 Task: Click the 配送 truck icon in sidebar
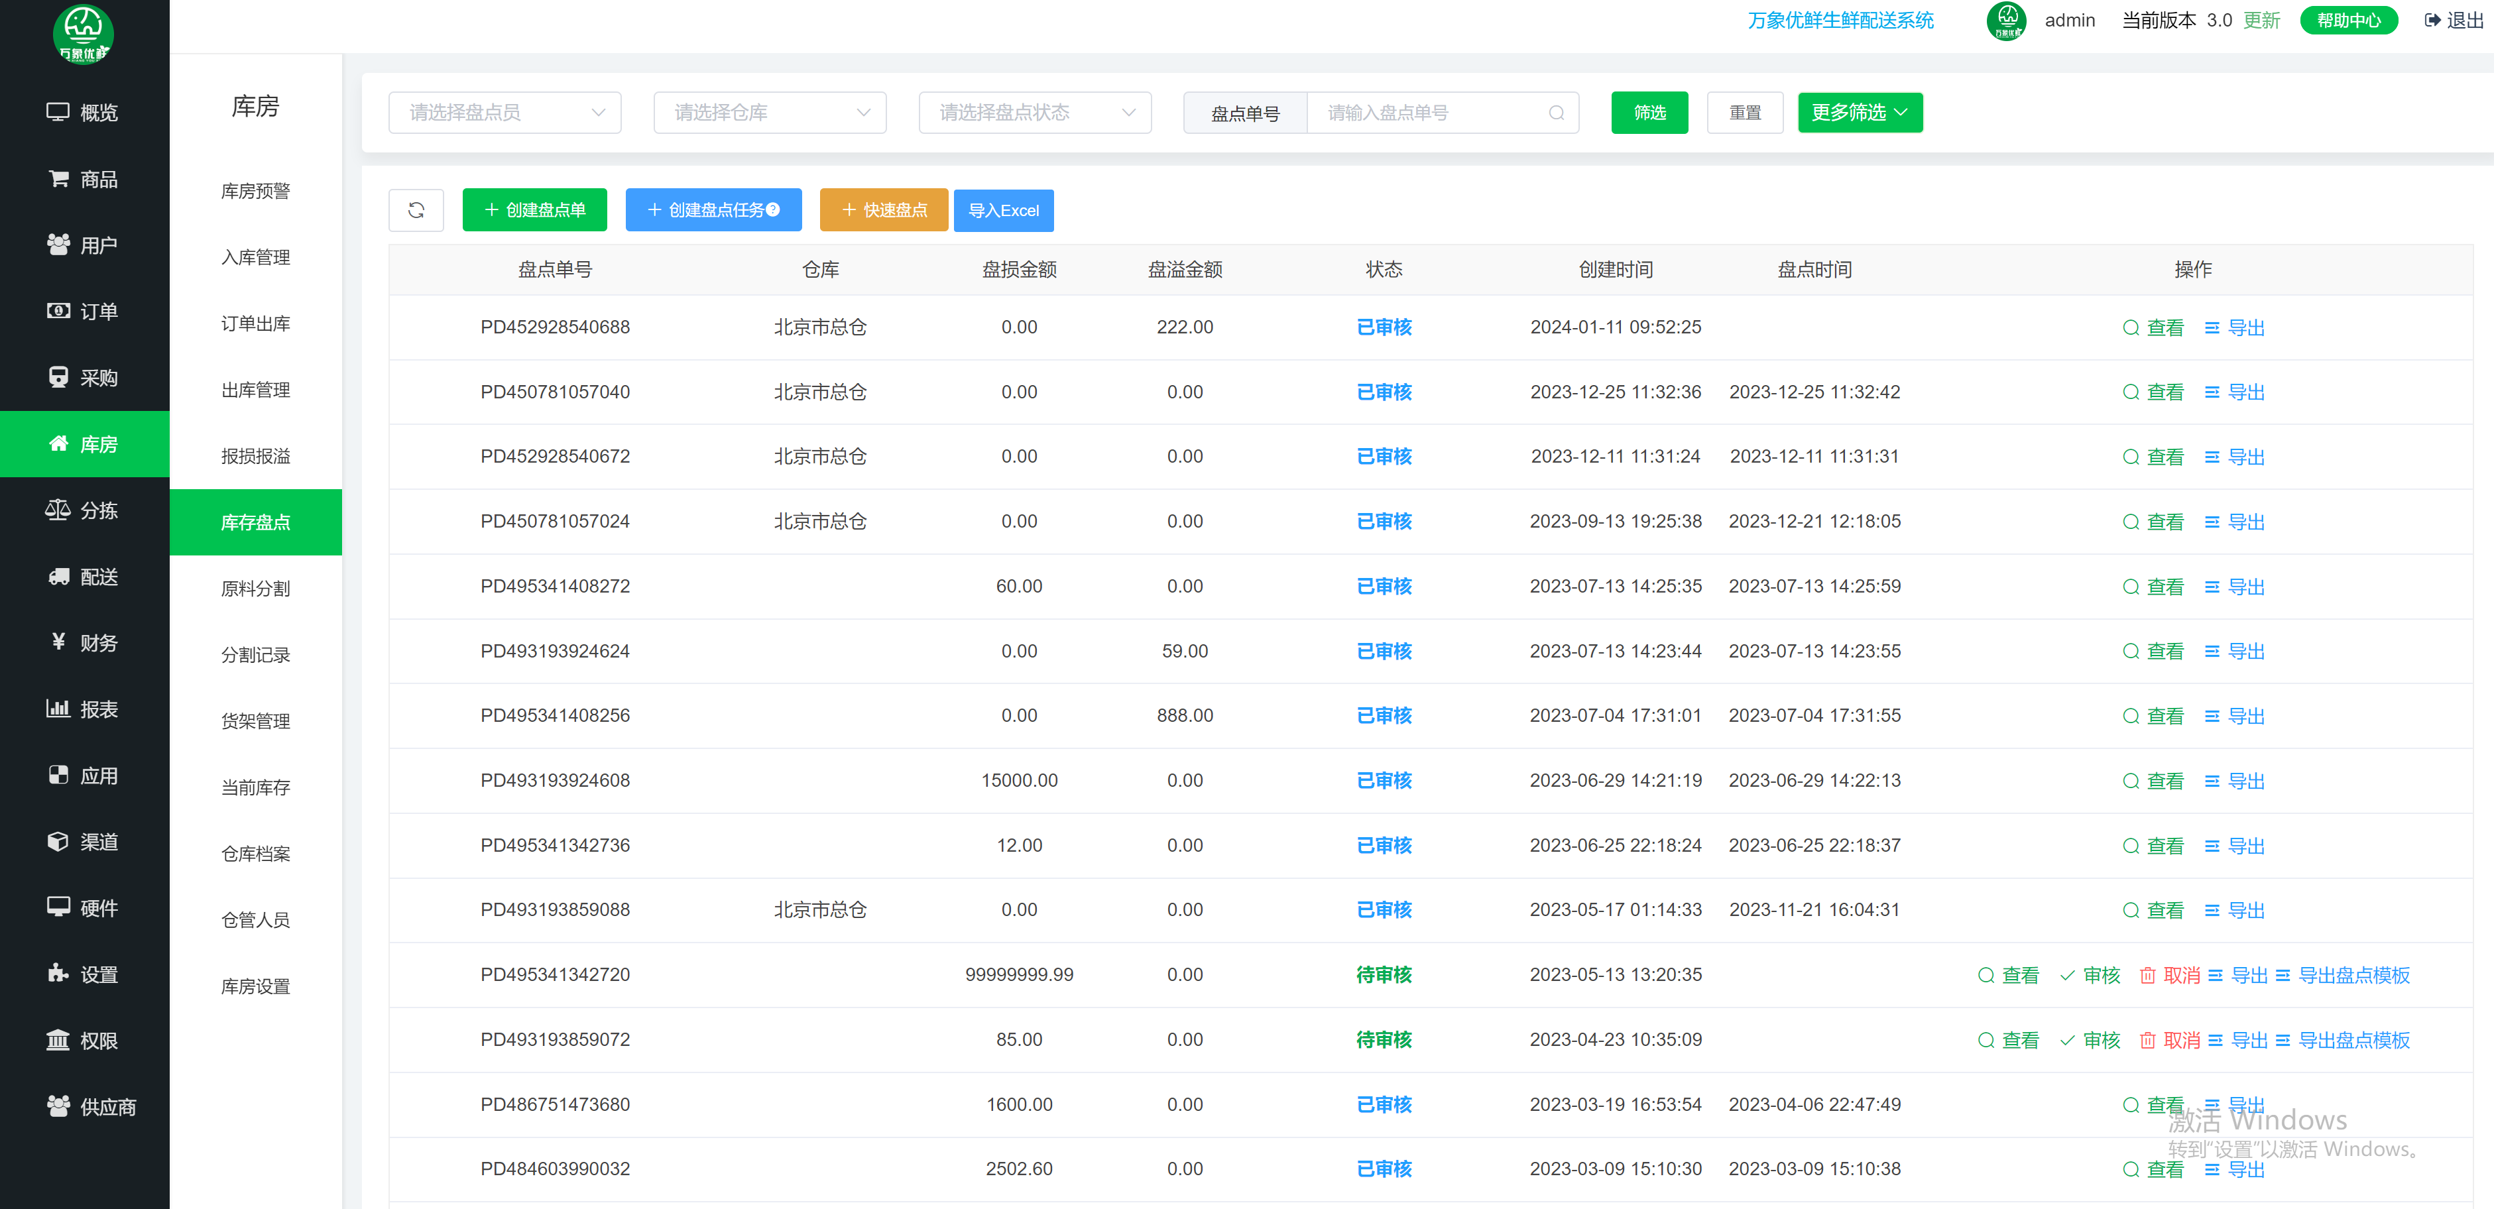tap(58, 577)
